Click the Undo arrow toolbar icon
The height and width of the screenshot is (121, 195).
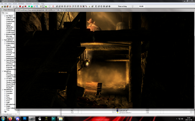[14, 6]
